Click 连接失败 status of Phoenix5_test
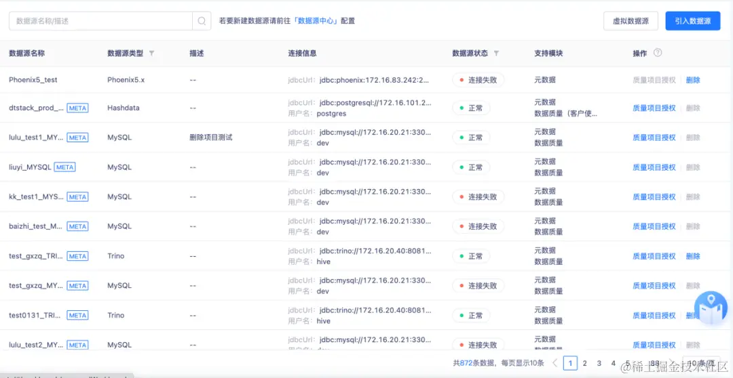This screenshot has height=378, width=733. [x=478, y=80]
